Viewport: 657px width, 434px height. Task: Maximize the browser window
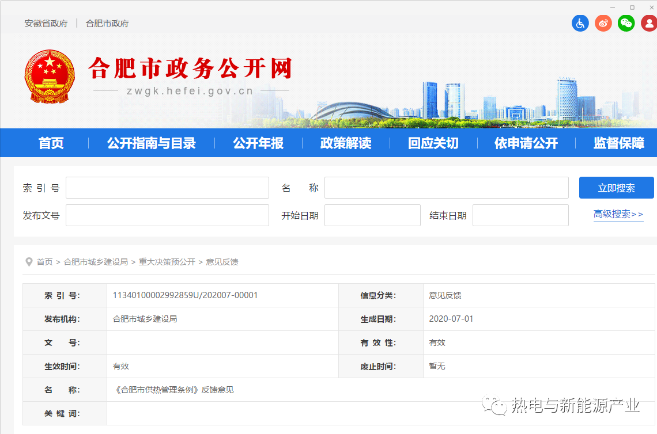point(632,7)
